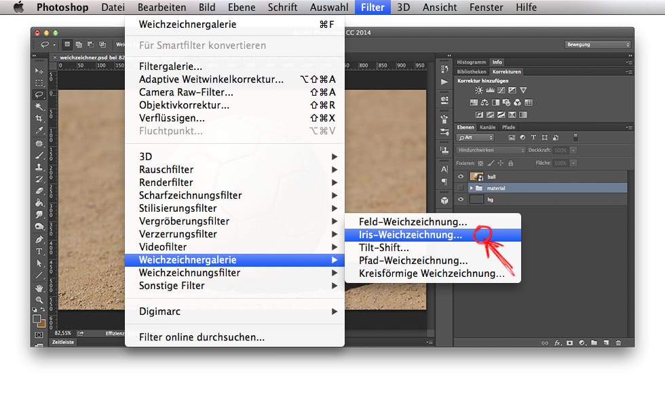Select the Pen tool
Image resolution: width=665 pixels, height=397 pixels.
click(x=39, y=240)
